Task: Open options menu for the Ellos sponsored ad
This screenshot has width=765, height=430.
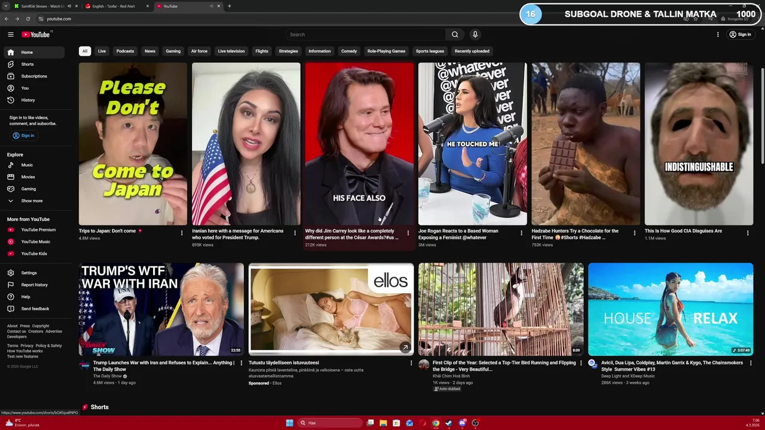Action: [411, 363]
